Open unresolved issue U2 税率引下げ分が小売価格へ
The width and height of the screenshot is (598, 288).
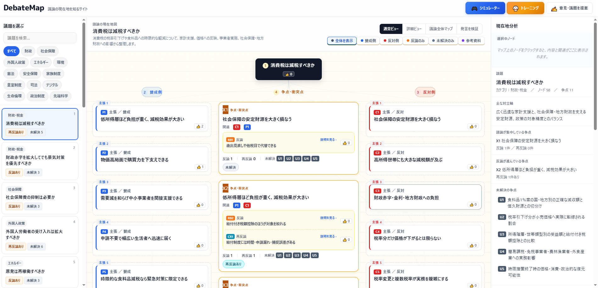pyautogui.click(x=542, y=220)
